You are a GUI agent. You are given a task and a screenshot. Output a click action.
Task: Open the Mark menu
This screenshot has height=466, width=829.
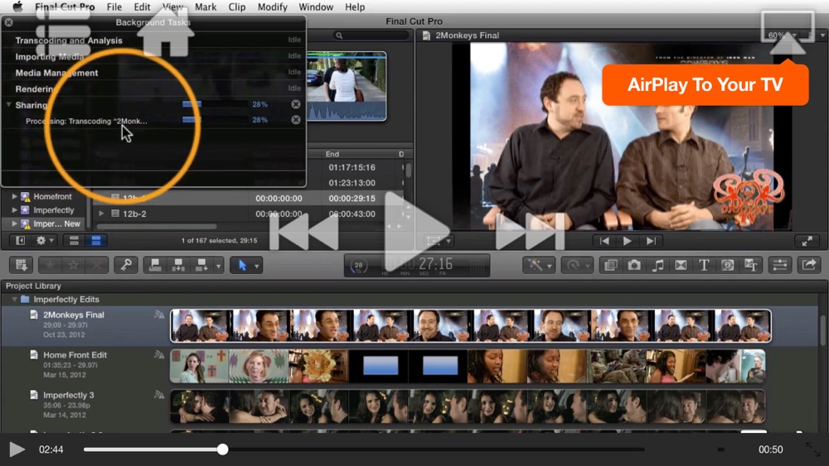[206, 7]
